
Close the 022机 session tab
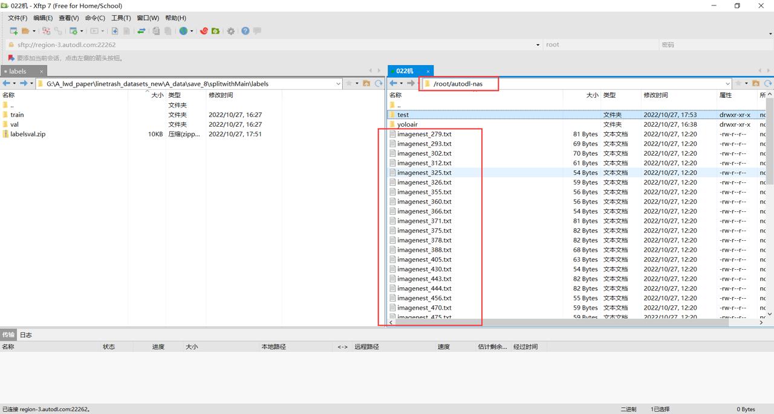pyautogui.click(x=428, y=71)
